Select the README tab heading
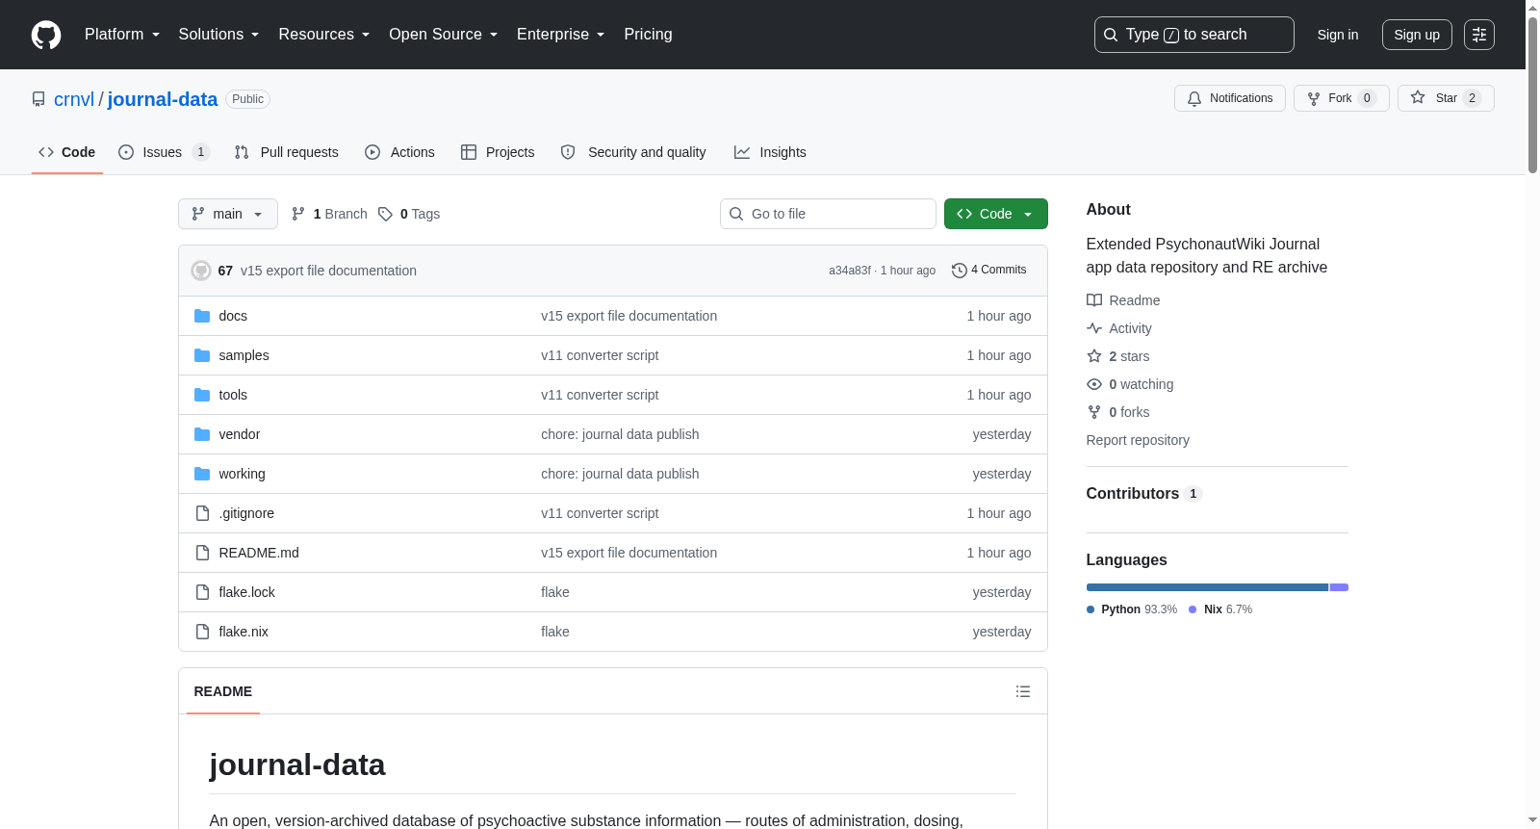The image size is (1540, 829). (223, 691)
